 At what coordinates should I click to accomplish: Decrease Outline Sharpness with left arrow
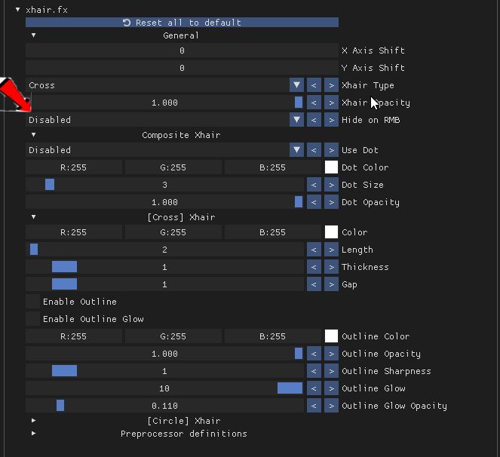[314, 371]
